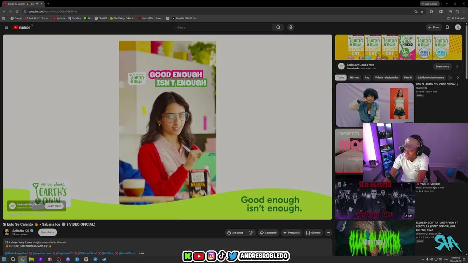The width and height of the screenshot is (468, 263).
Task: Bookmark this page with the star icon
Action: pos(422,11)
